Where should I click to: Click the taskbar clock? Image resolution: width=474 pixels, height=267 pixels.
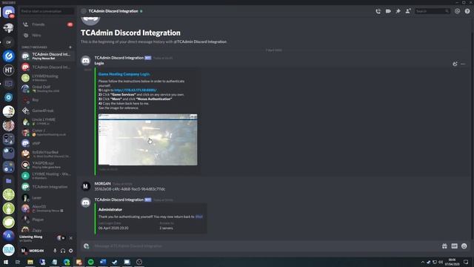(452, 262)
